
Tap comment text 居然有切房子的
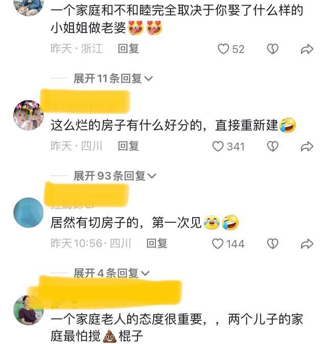click(x=95, y=222)
